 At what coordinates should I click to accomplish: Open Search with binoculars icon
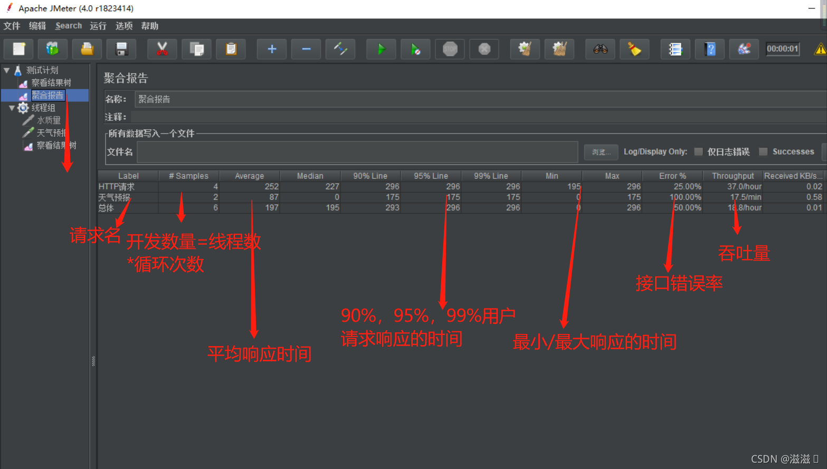coord(600,49)
